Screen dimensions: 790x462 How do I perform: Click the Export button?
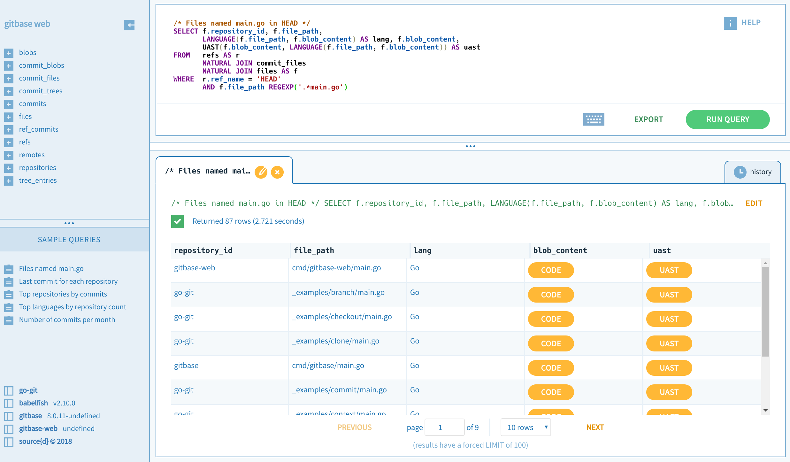tap(648, 119)
